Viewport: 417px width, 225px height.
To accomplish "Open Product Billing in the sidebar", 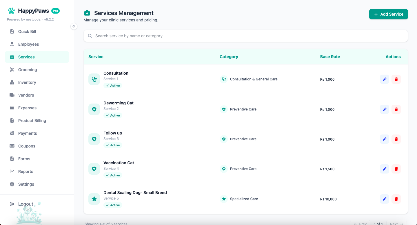I will pos(37,121).
